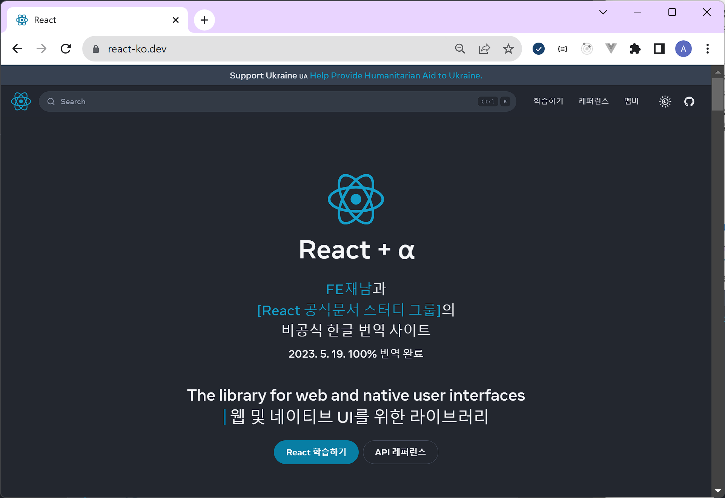Open the Extensions puzzle icon
The image size is (725, 498).
(x=635, y=49)
